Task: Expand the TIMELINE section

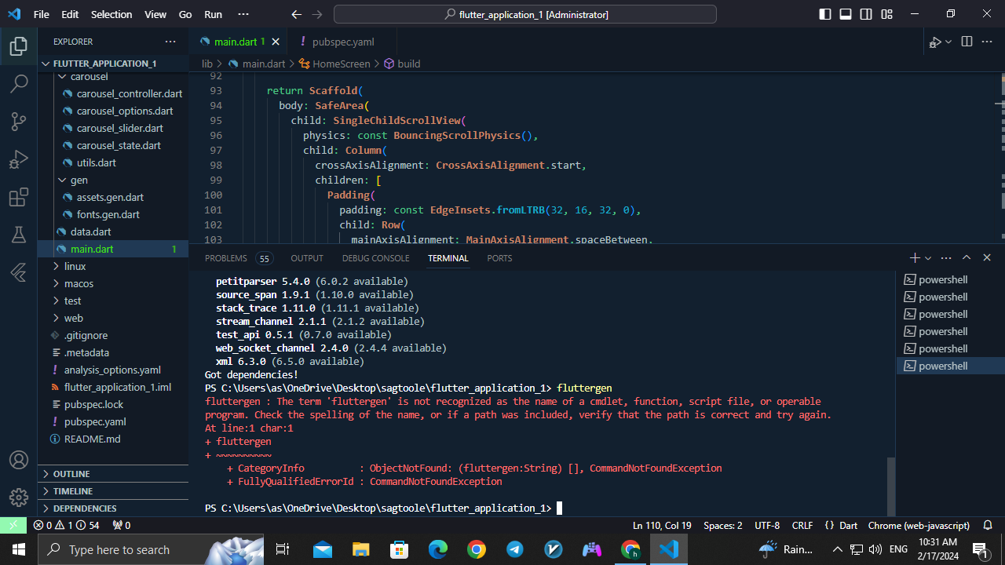Action: 113,491
